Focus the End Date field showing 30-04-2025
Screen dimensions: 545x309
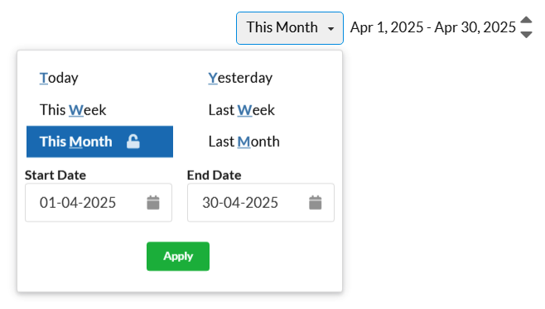pyautogui.click(x=261, y=203)
